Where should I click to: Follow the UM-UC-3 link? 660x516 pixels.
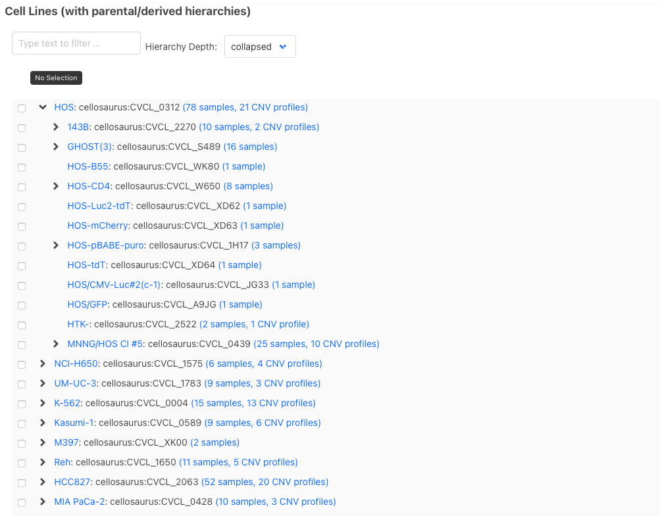tap(74, 383)
